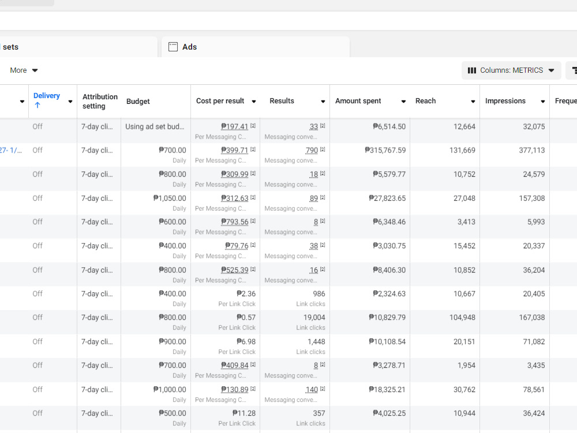Click the results value 790
Screen dimensions: 577x433
tap(312, 150)
